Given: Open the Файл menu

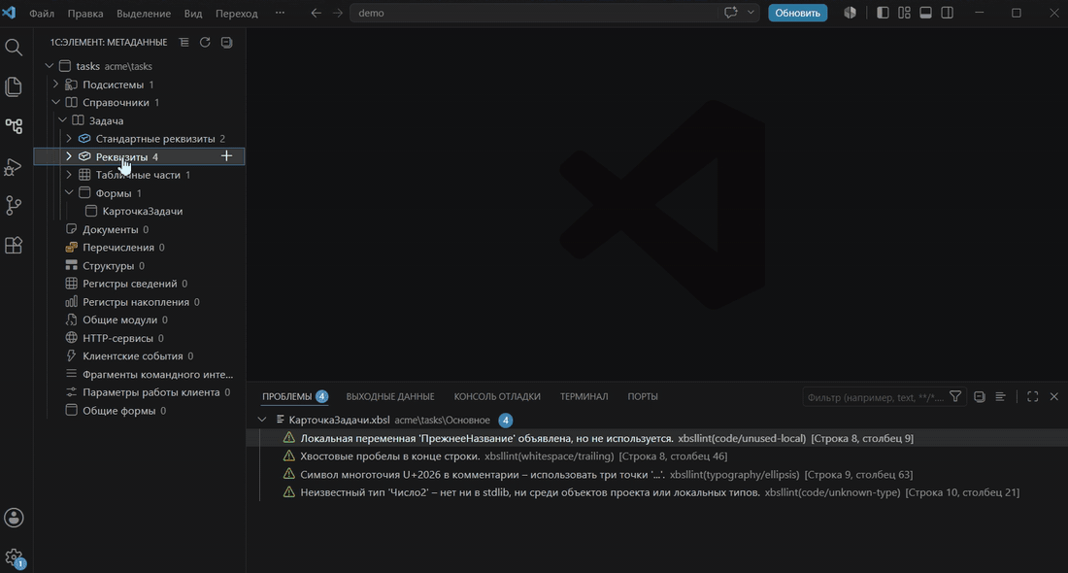Looking at the screenshot, I should click(42, 13).
